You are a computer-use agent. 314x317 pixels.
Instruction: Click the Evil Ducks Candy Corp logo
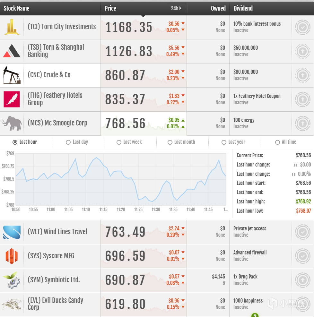(x=12, y=304)
